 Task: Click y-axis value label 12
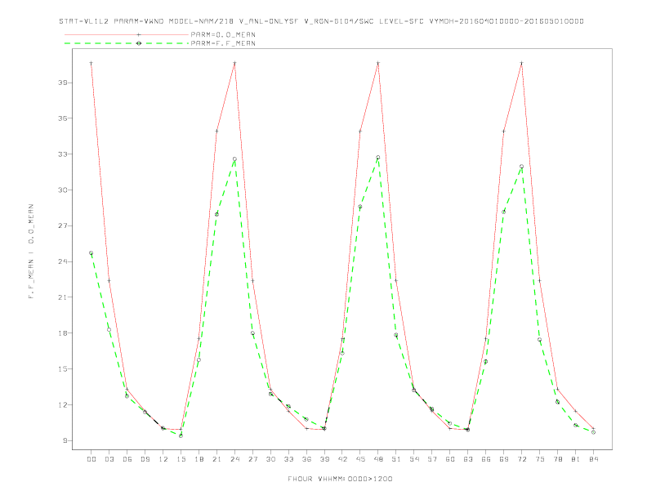pyautogui.click(x=63, y=404)
